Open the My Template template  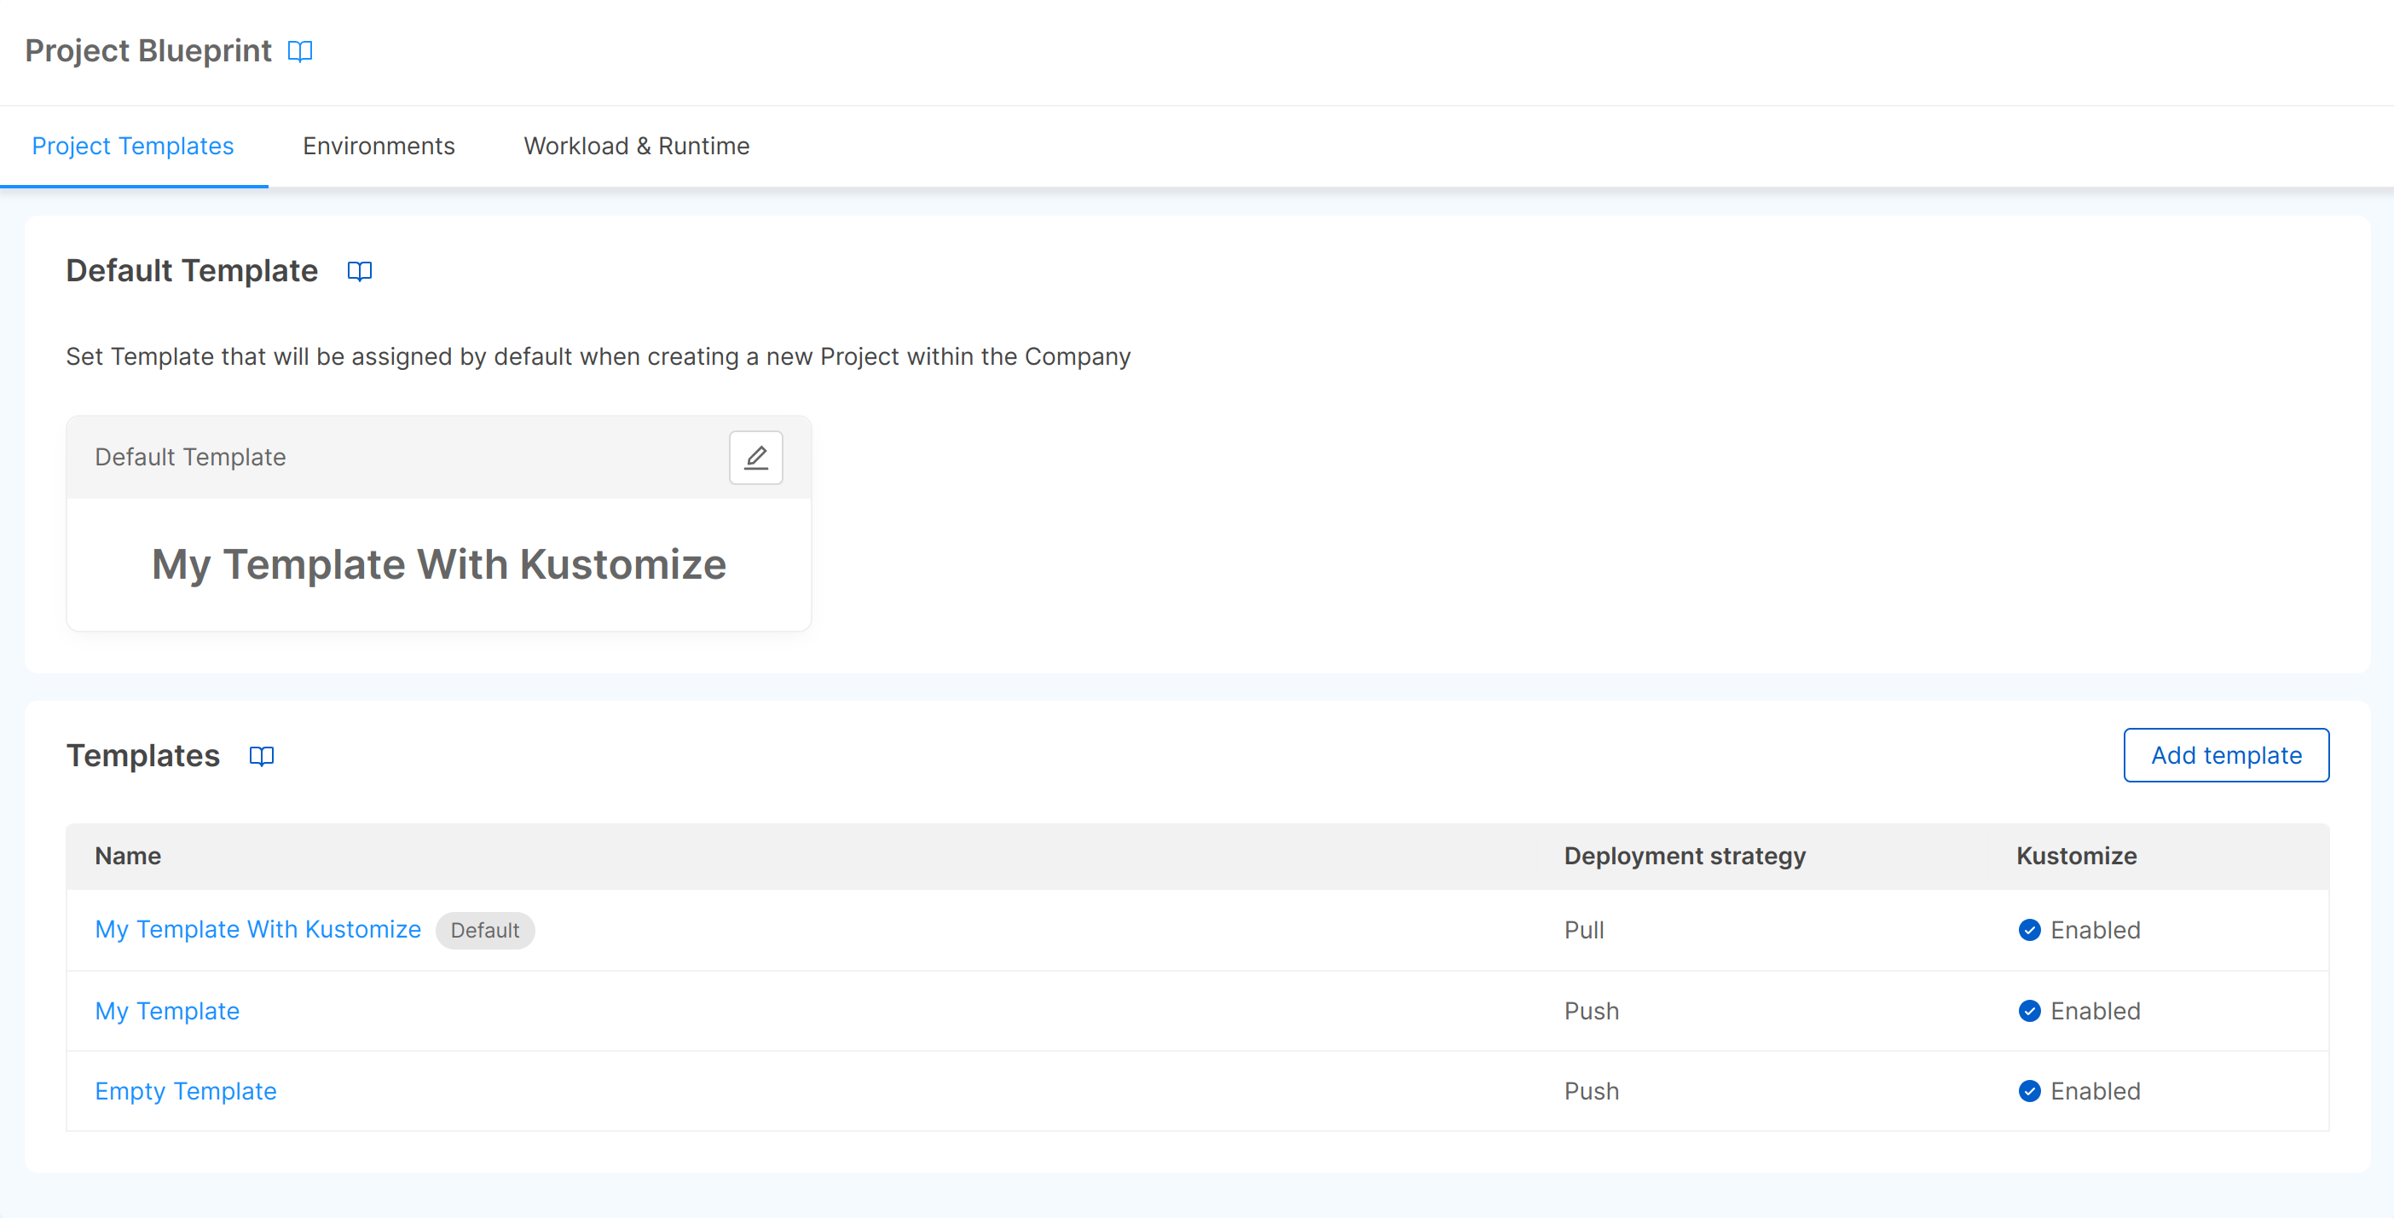pos(167,1011)
